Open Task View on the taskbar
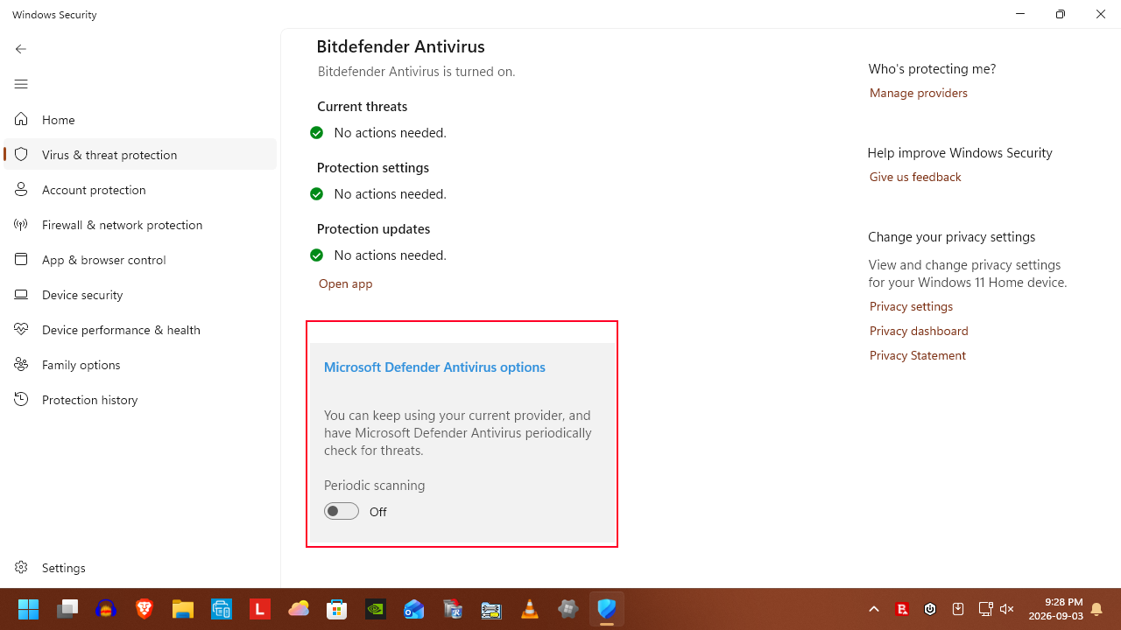1121x630 pixels. 67,609
